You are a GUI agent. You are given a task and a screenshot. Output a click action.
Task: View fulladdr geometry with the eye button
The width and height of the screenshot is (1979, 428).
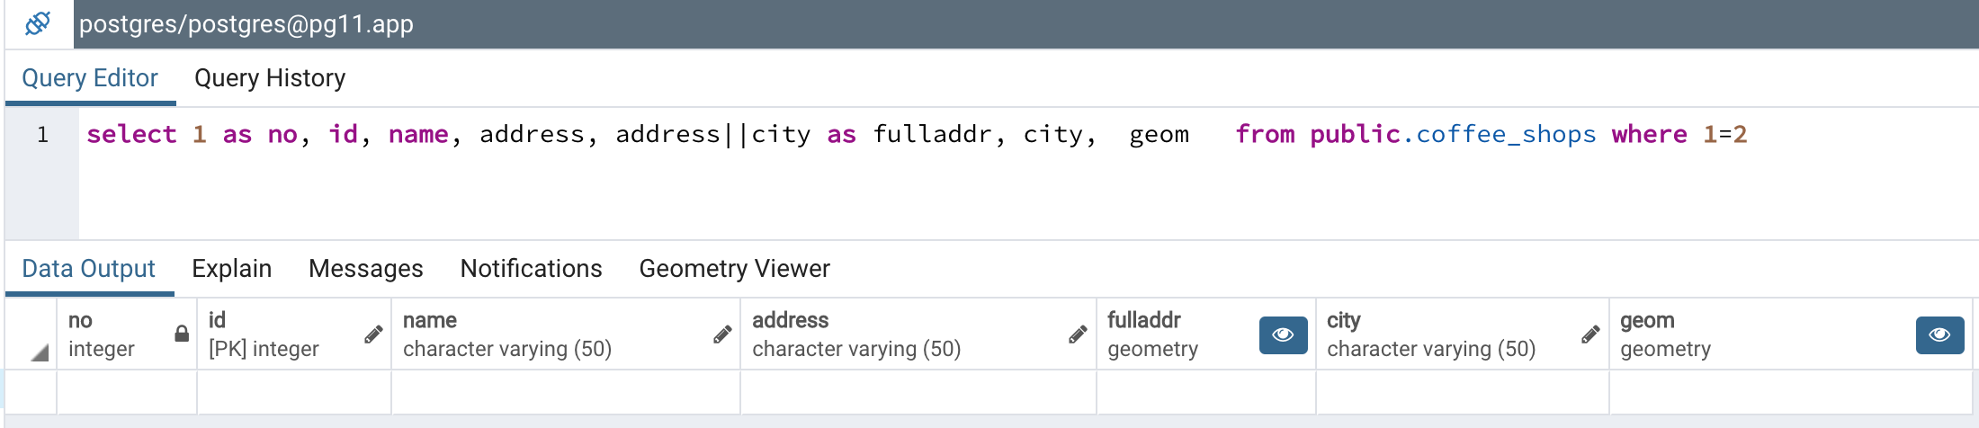(x=1283, y=335)
